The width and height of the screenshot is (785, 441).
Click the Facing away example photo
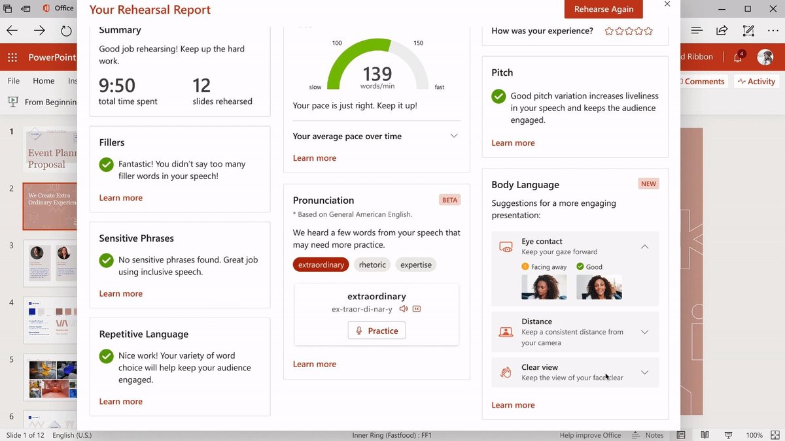coord(544,286)
